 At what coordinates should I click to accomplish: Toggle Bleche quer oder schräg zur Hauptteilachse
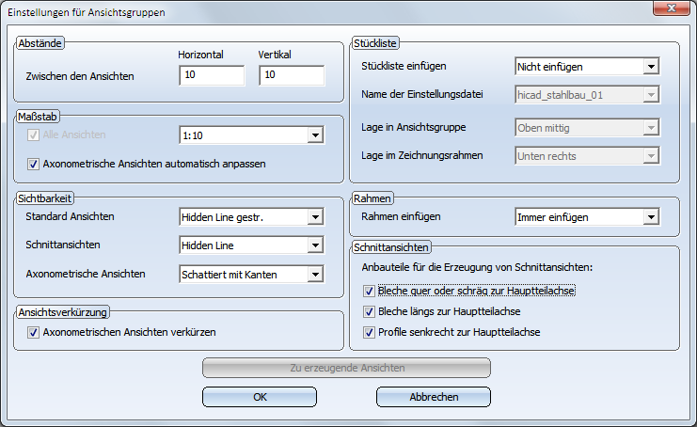coord(369,292)
